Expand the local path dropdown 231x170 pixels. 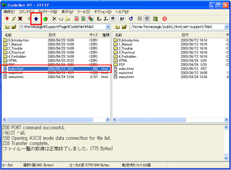[x=108, y=27]
